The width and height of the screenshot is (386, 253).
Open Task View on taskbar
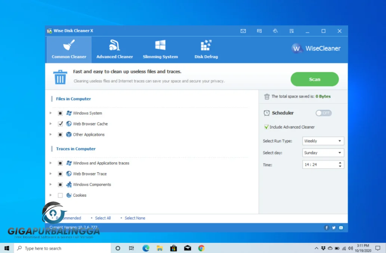pos(132,248)
